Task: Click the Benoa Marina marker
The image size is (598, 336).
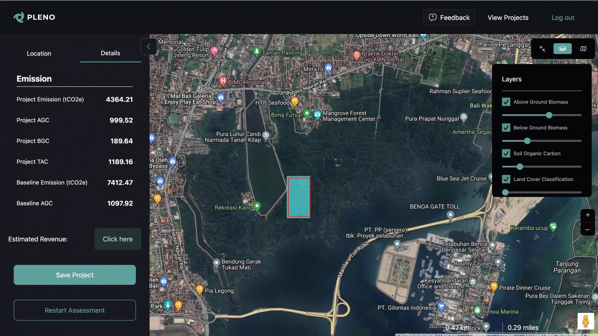Action: [x=477, y=310]
